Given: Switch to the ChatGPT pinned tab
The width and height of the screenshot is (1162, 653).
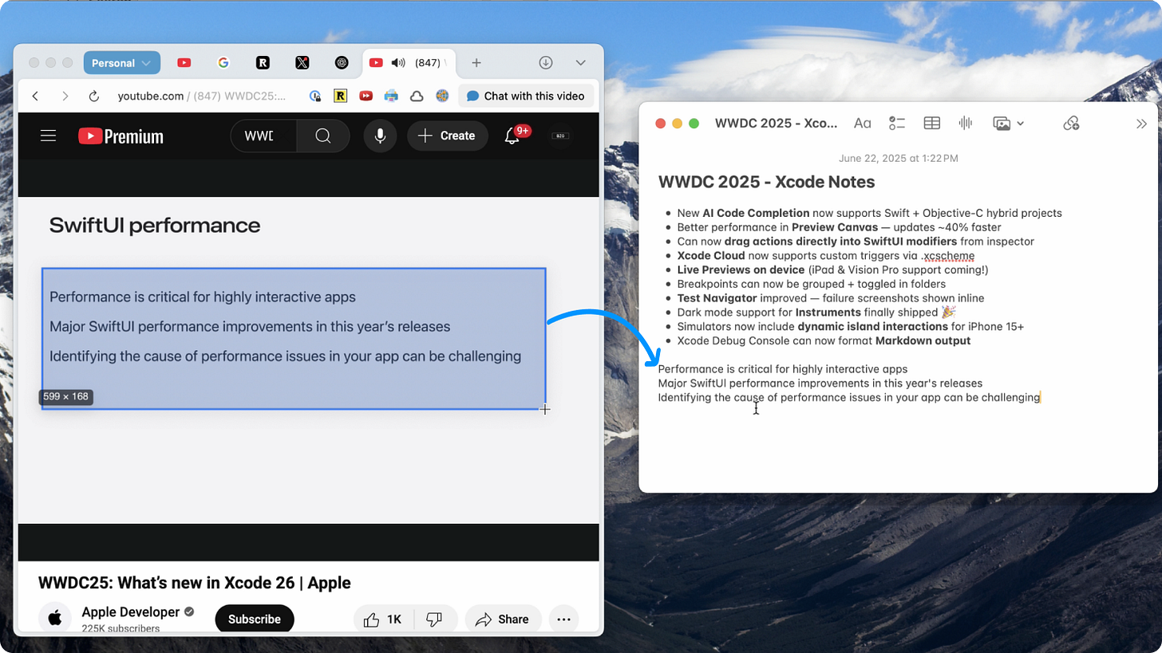Looking at the screenshot, I should click(x=342, y=63).
